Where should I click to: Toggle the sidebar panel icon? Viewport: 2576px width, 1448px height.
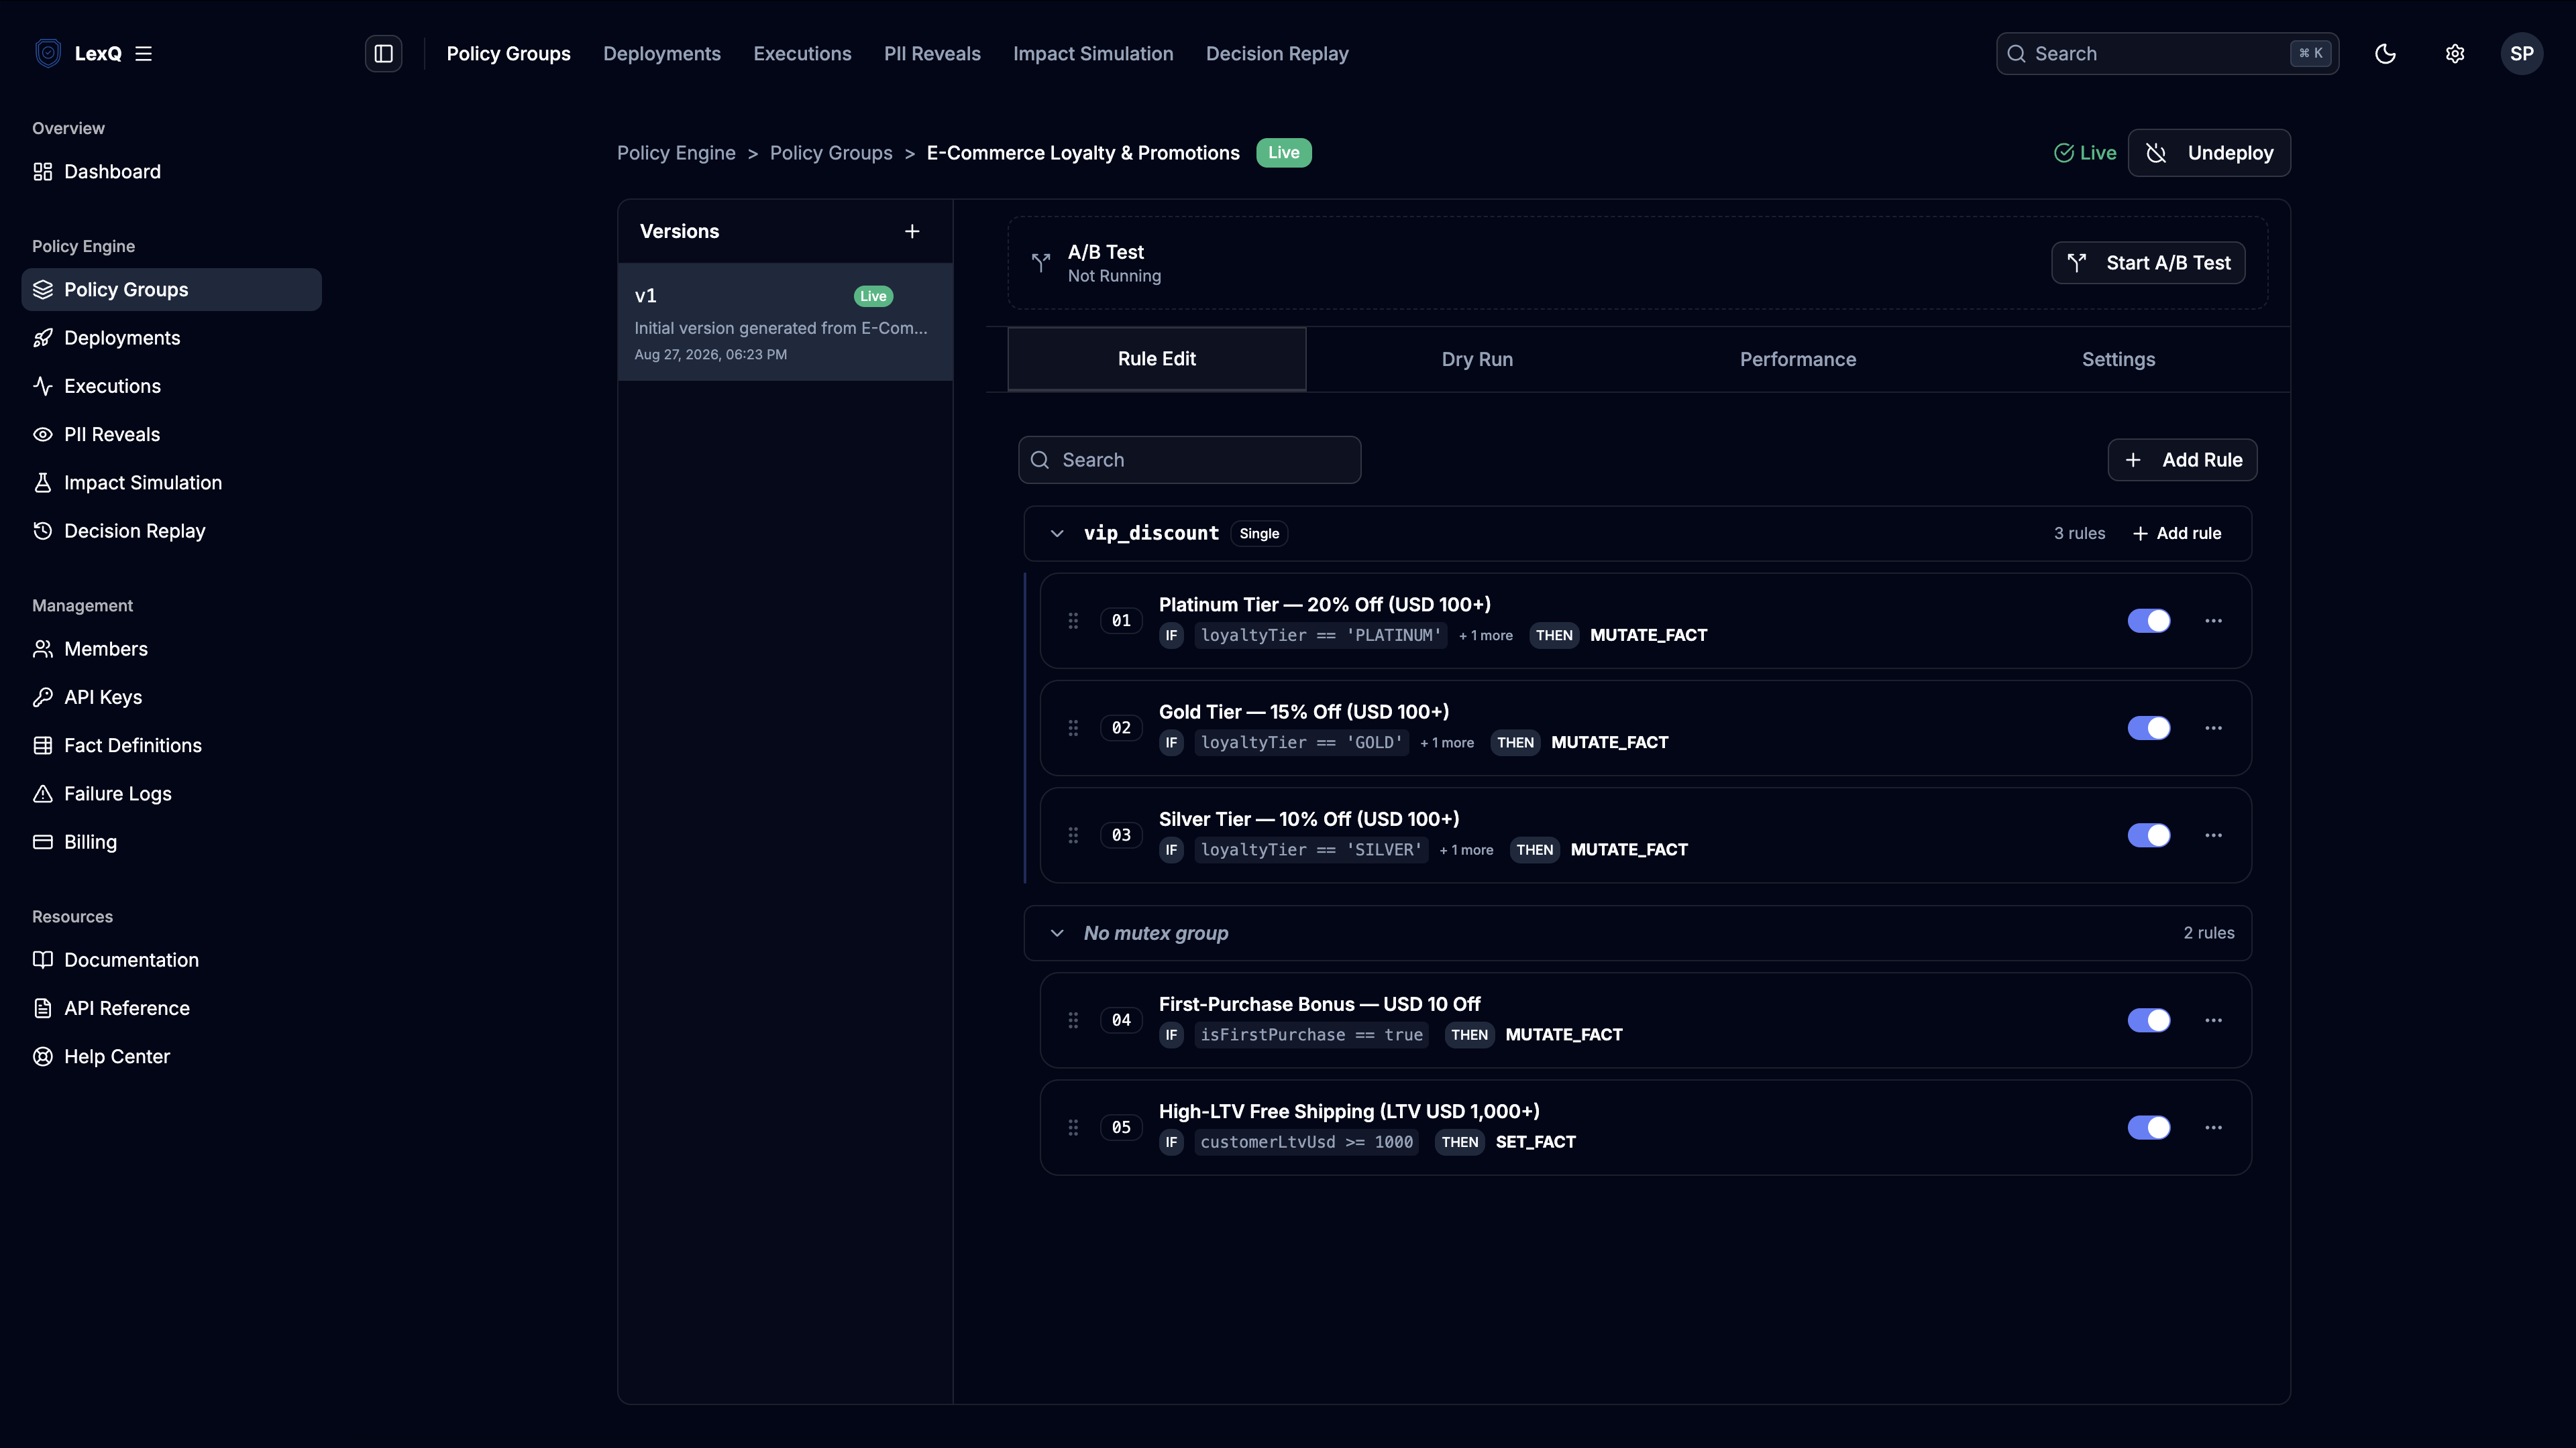[x=384, y=54]
